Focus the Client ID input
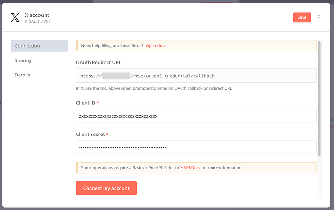 pos(196,116)
